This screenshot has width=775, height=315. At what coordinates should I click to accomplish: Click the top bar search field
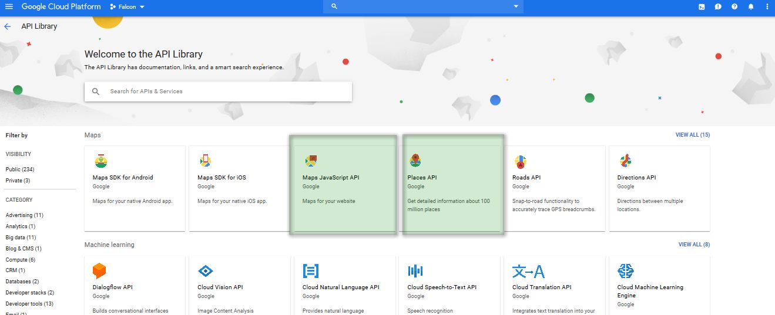pyautogui.click(x=423, y=6)
